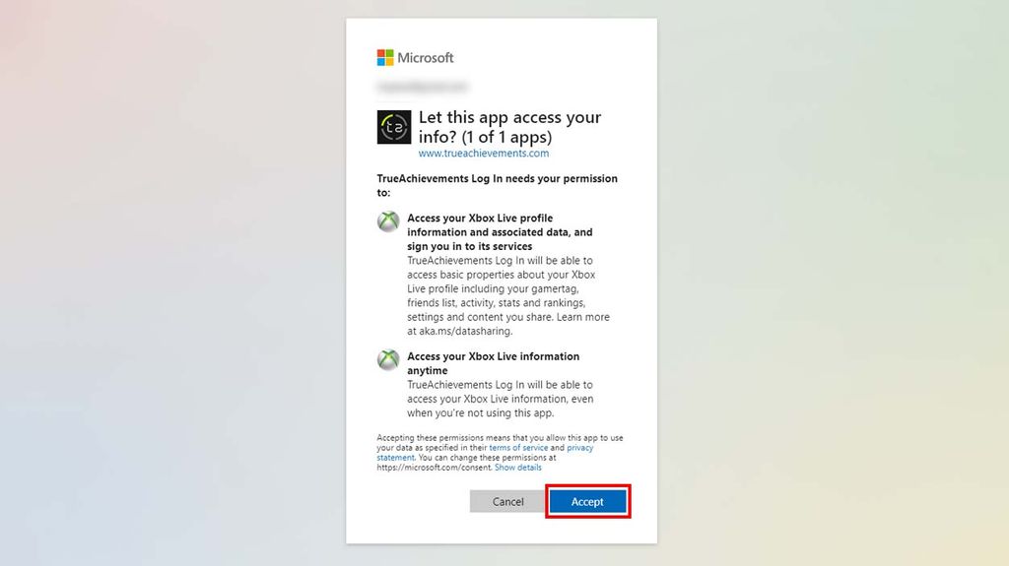Click the blurred account email address
Screen dimensions: 1009x566
422,87
